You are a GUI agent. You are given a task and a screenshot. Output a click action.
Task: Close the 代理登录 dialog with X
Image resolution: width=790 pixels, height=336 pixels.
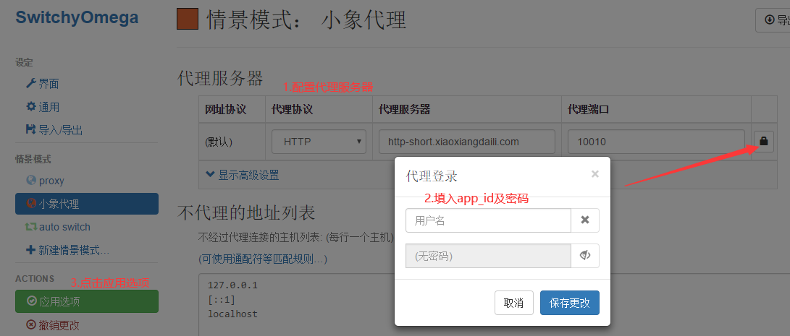595,174
